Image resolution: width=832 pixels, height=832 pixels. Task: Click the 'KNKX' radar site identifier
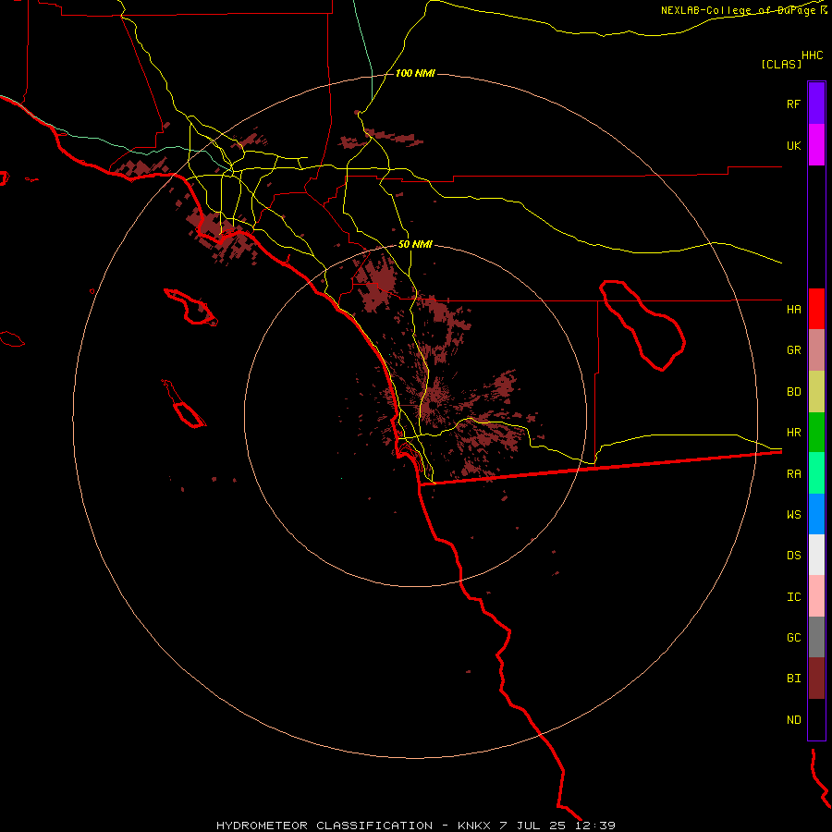[x=474, y=826]
